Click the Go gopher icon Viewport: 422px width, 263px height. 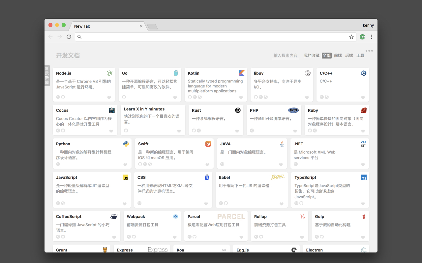pos(176,73)
